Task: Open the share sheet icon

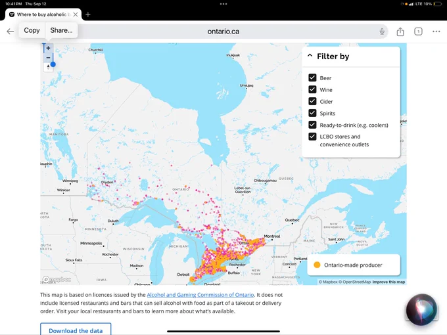Action: point(400,32)
